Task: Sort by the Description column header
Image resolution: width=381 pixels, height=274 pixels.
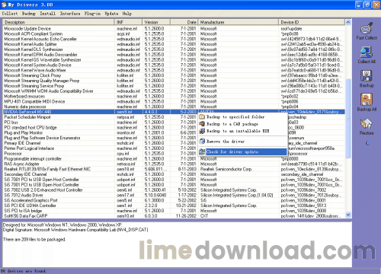Action: point(59,22)
